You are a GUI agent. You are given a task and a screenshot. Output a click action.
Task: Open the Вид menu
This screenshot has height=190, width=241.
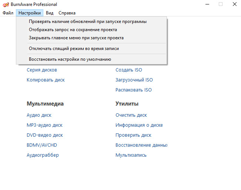[x=50, y=13]
